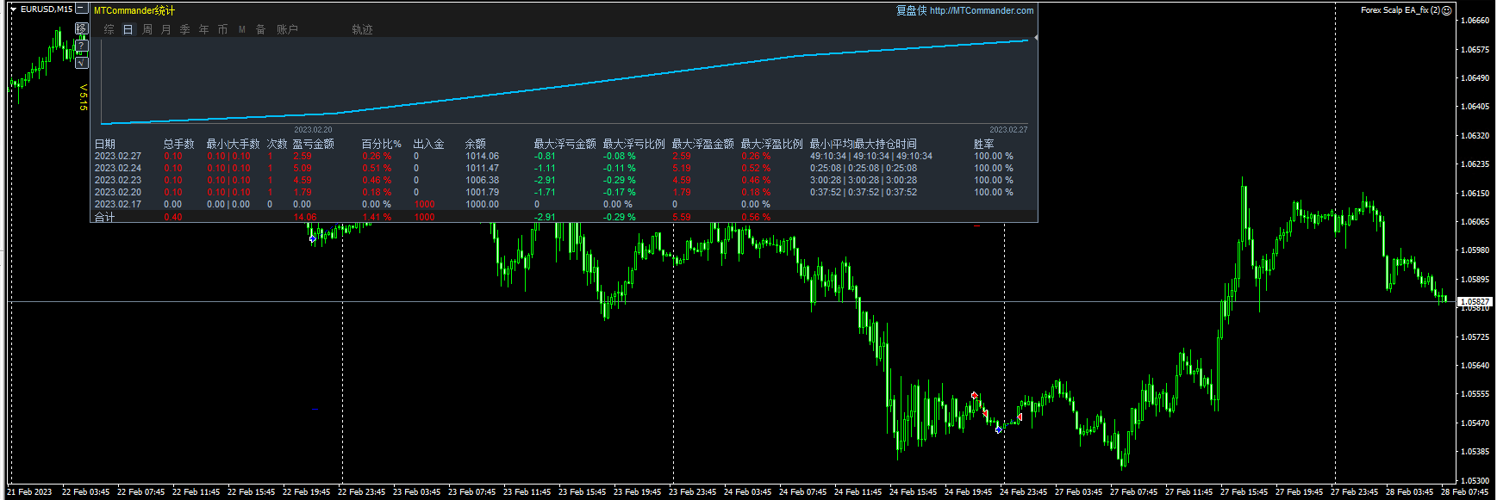Minimize the MTCommander panel with the dash button
Image resolution: width=1497 pixels, height=500 pixels.
point(81,9)
